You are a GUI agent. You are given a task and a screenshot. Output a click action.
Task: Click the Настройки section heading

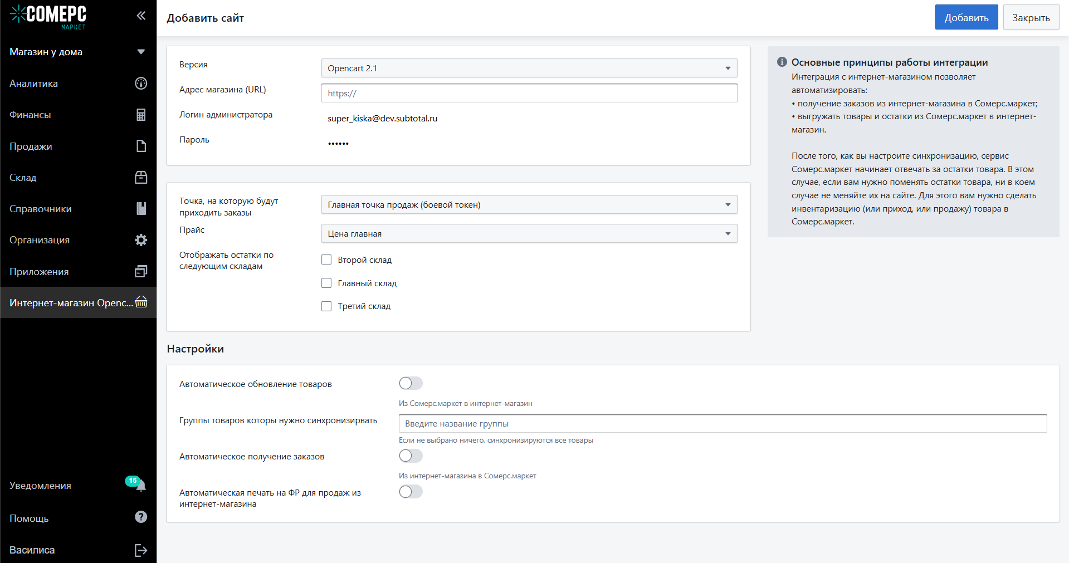point(196,349)
